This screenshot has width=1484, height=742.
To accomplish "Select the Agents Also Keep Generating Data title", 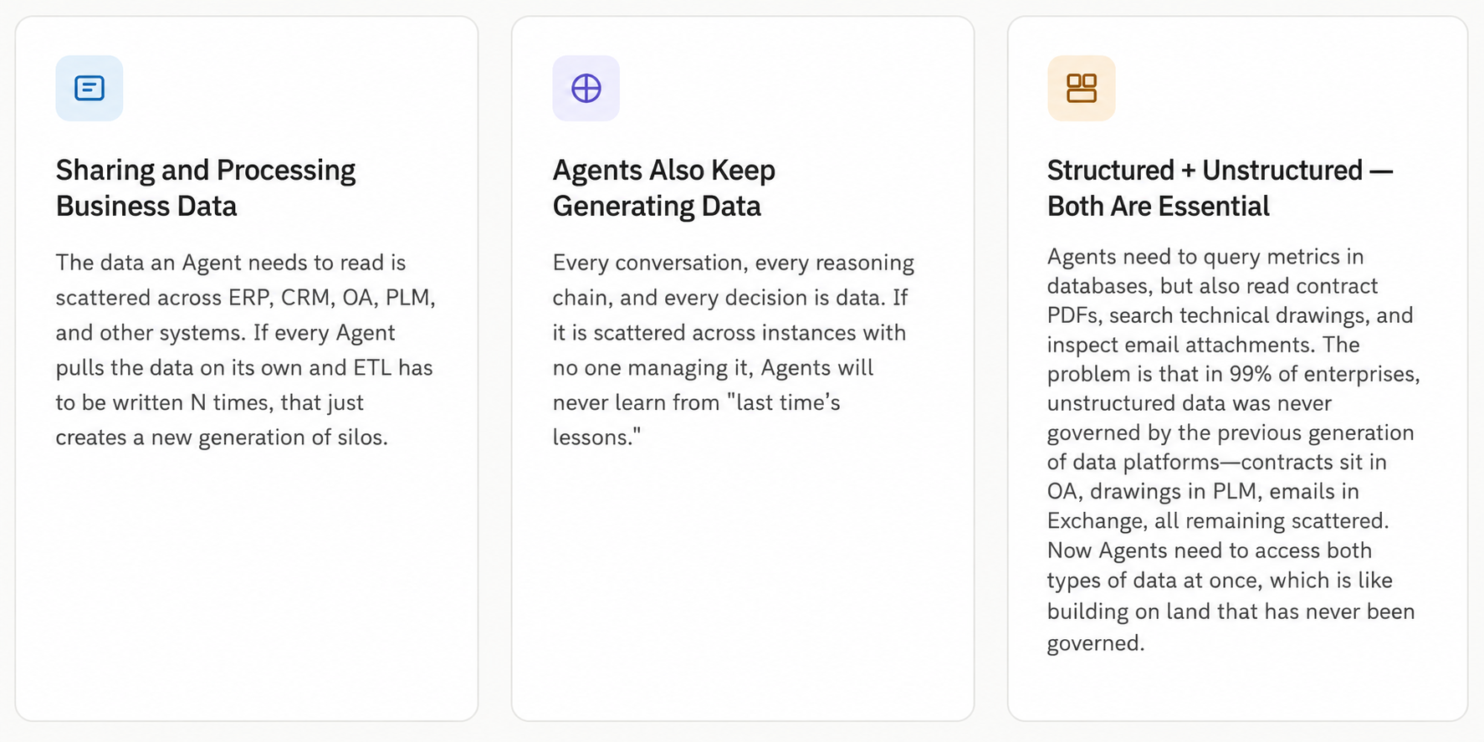I will click(663, 188).
